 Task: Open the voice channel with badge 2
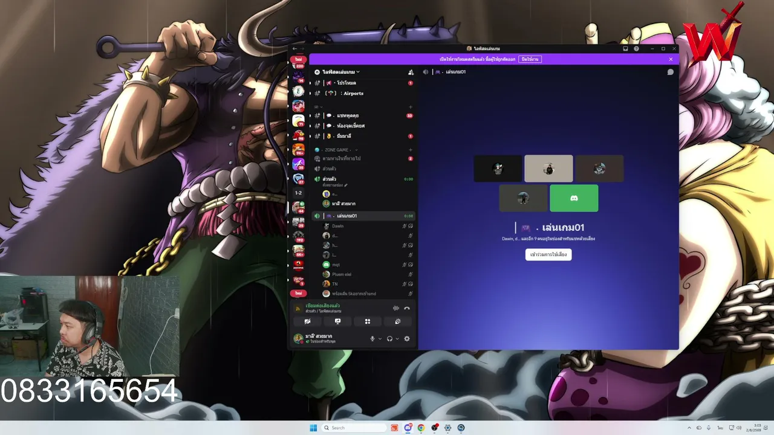point(363,158)
